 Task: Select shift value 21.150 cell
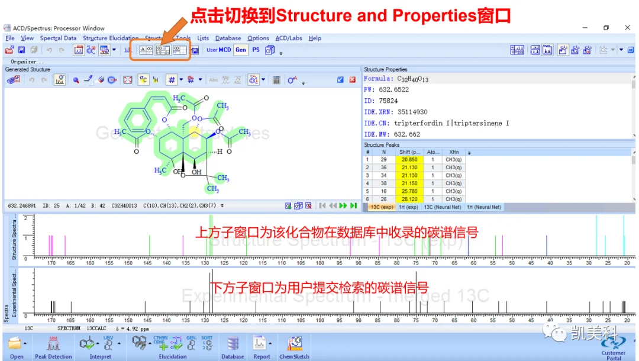[409, 183]
